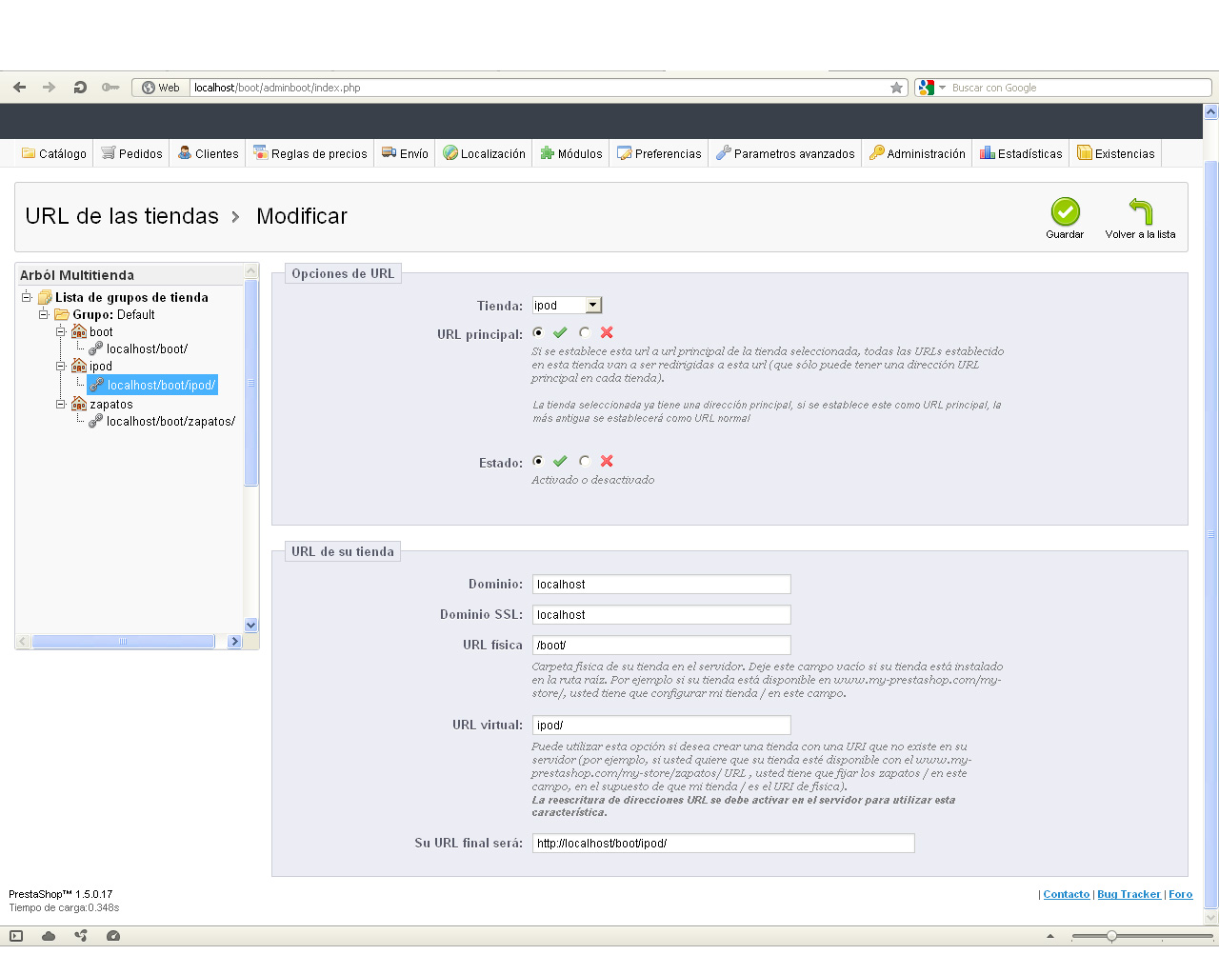Open the Parametros avanzados menu
Viewport: 1219px width, 975px height.
point(786,153)
